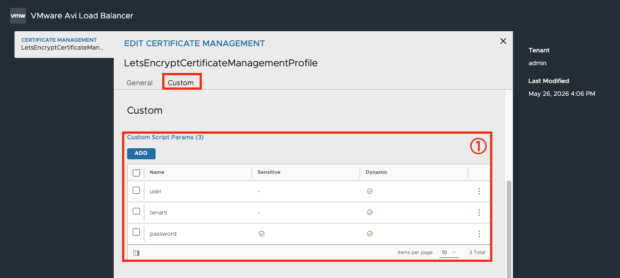Click the LetsEncryptCertificateManagementProfile title
Image resolution: width=620 pixels, height=278 pixels.
[221, 63]
